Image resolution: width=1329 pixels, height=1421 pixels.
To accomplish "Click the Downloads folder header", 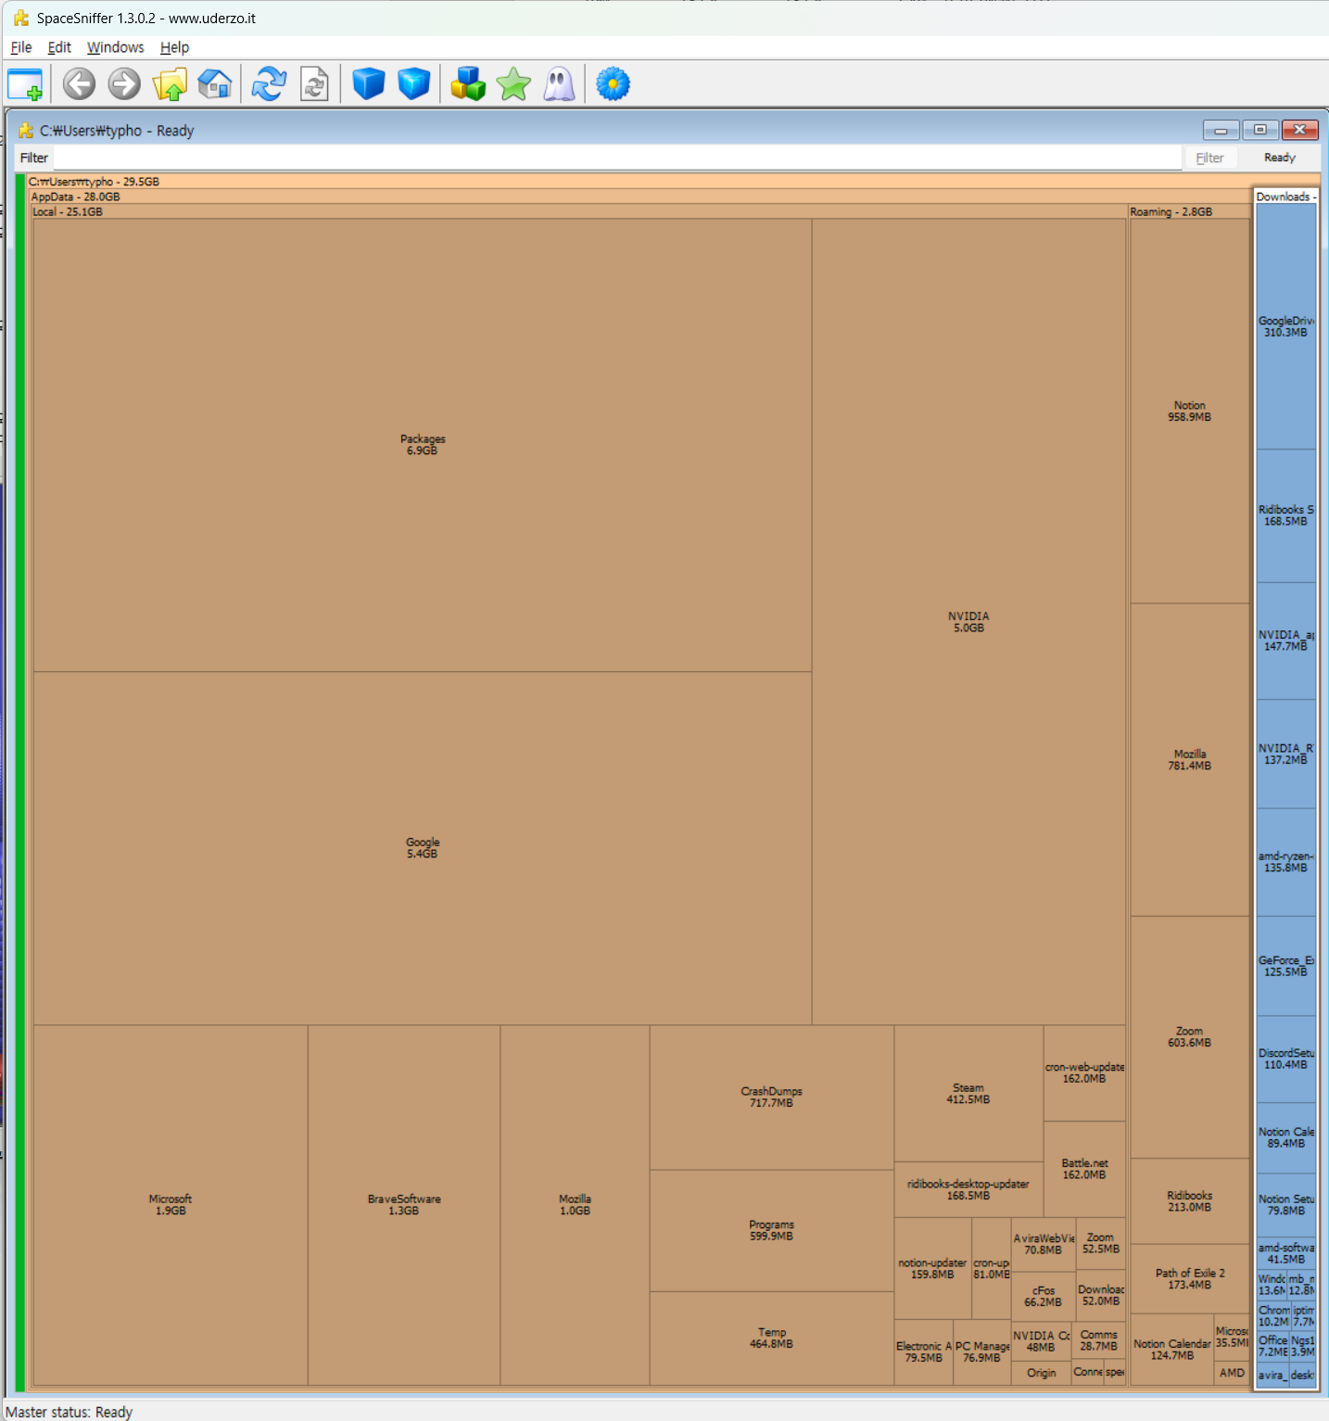I will tap(1286, 197).
